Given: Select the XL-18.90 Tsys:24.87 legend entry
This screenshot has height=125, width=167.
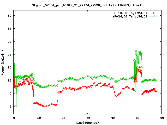Looking at the screenshot, I should (130, 13).
